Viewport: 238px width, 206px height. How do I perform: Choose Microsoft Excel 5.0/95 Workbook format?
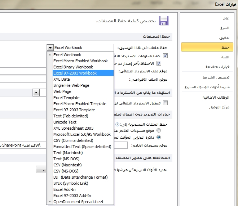[x=83, y=134]
